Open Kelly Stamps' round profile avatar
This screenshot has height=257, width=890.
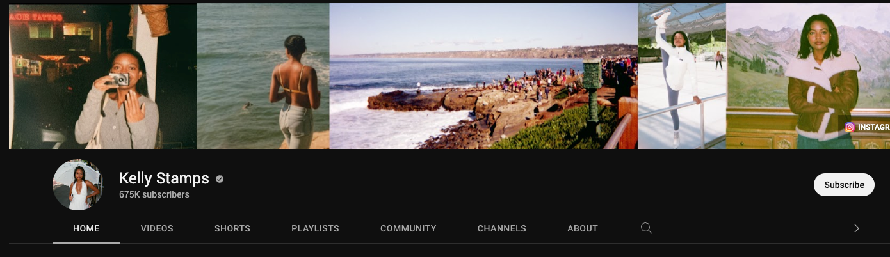tap(77, 185)
